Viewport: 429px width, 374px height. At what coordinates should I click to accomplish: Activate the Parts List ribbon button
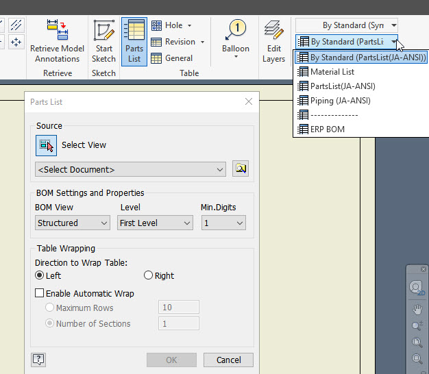click(x=134, y=42)
